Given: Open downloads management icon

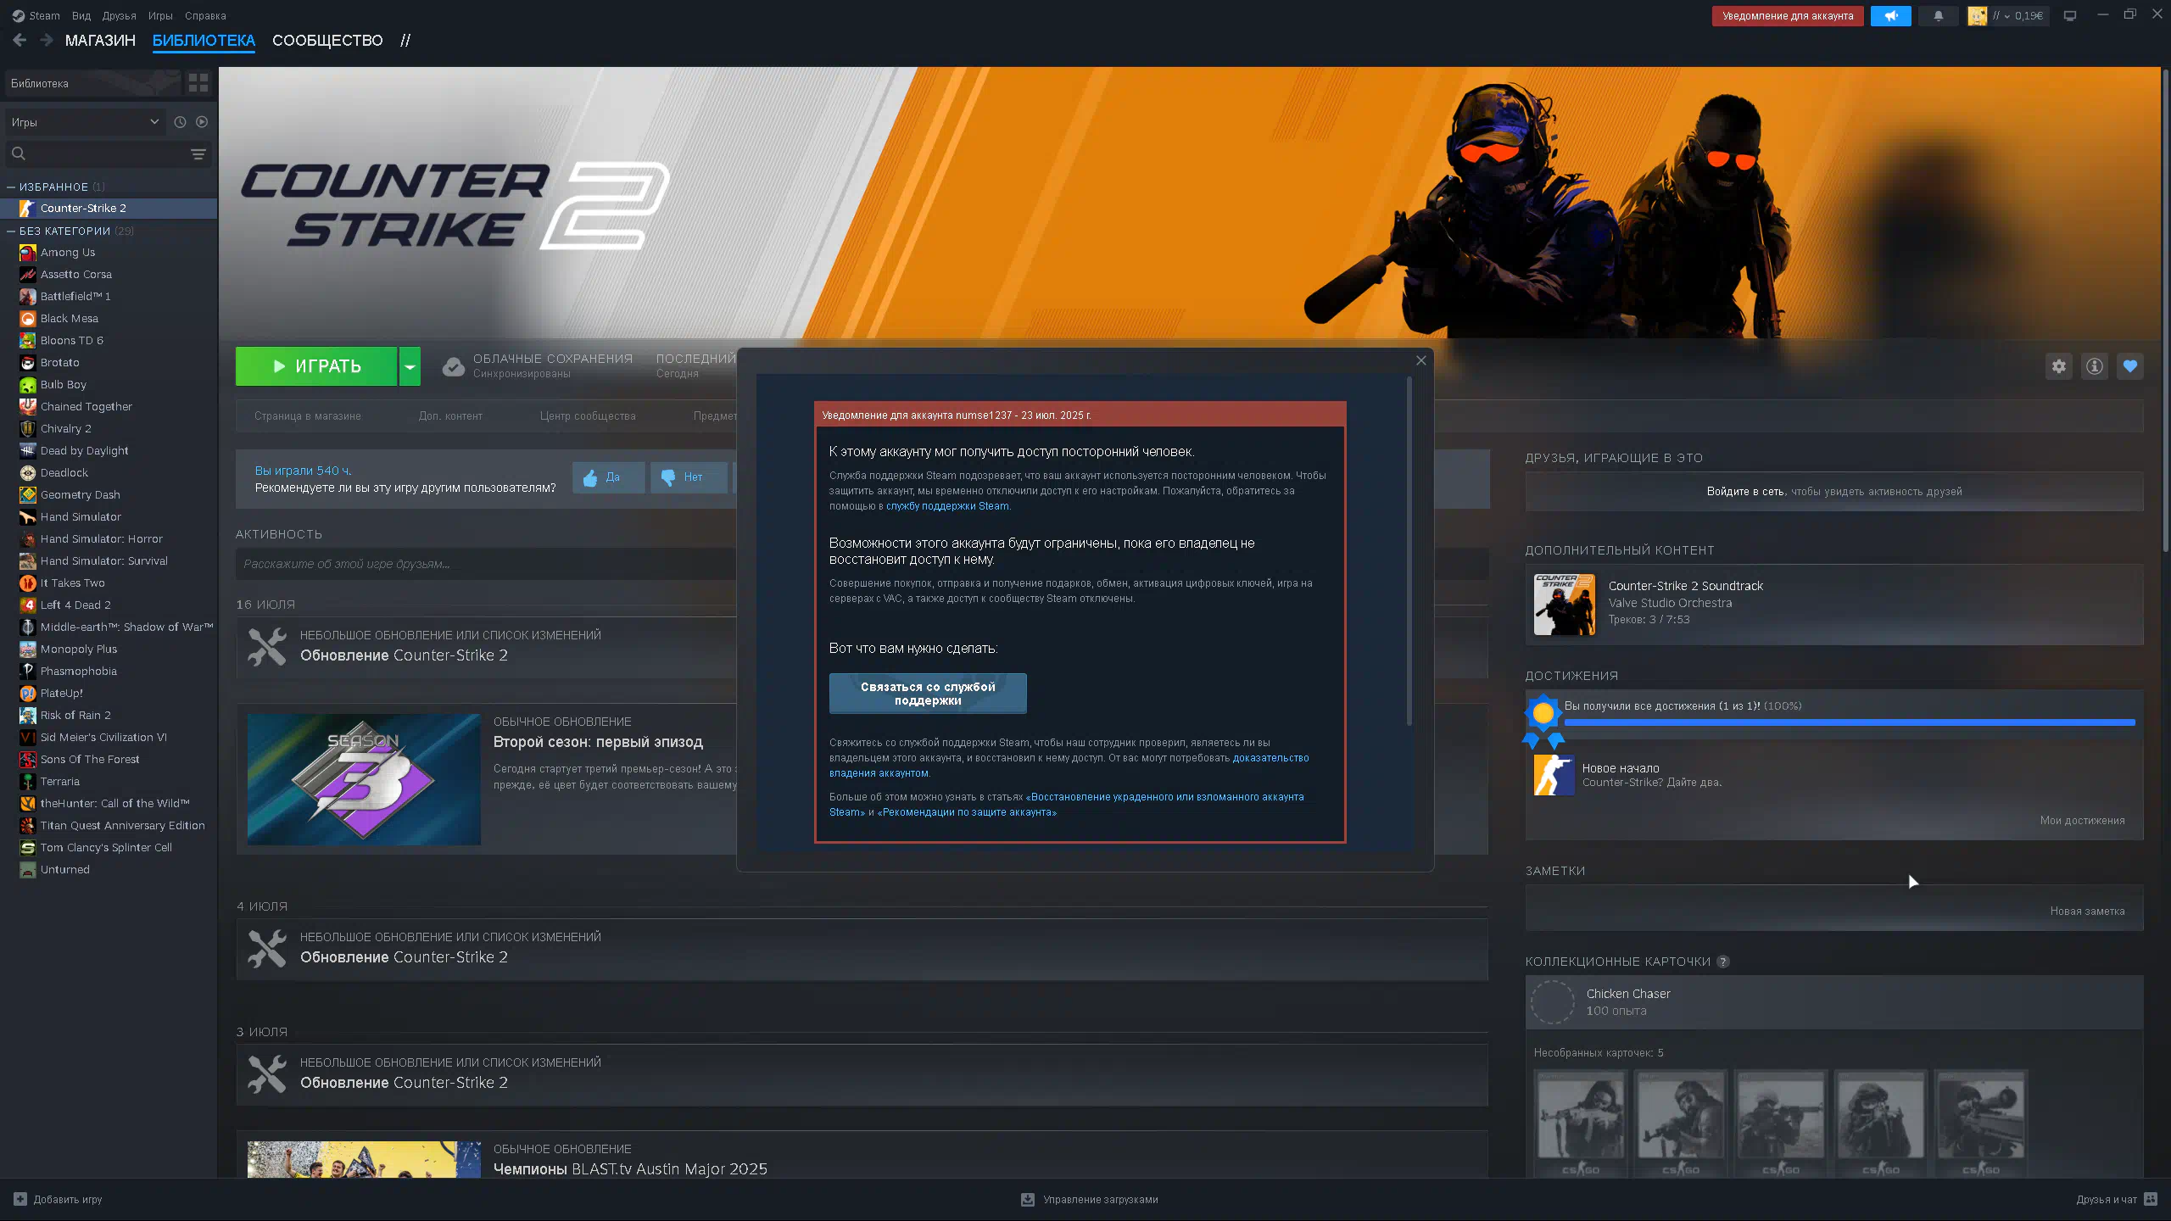Looking at the screenshot, I should pyautogui.click(x=1028, y=1199).
